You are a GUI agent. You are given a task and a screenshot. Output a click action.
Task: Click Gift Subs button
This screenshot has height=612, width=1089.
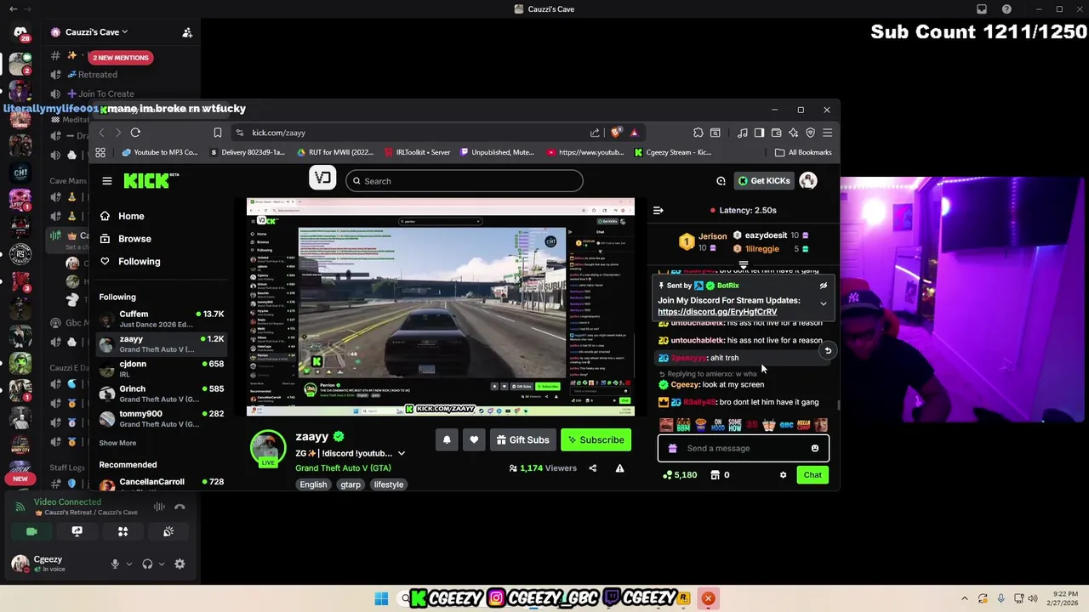[x=522, y=439]
